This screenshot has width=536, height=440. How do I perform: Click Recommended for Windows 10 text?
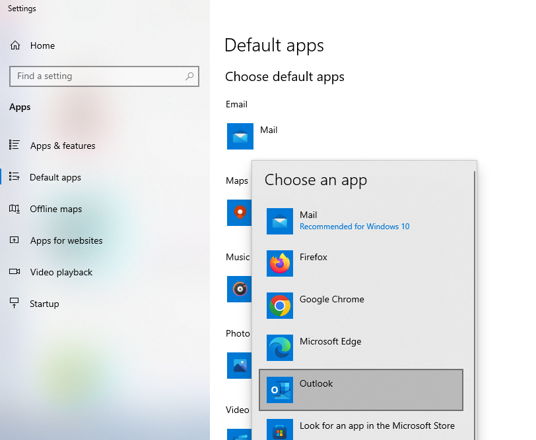(x=354, y=227)
